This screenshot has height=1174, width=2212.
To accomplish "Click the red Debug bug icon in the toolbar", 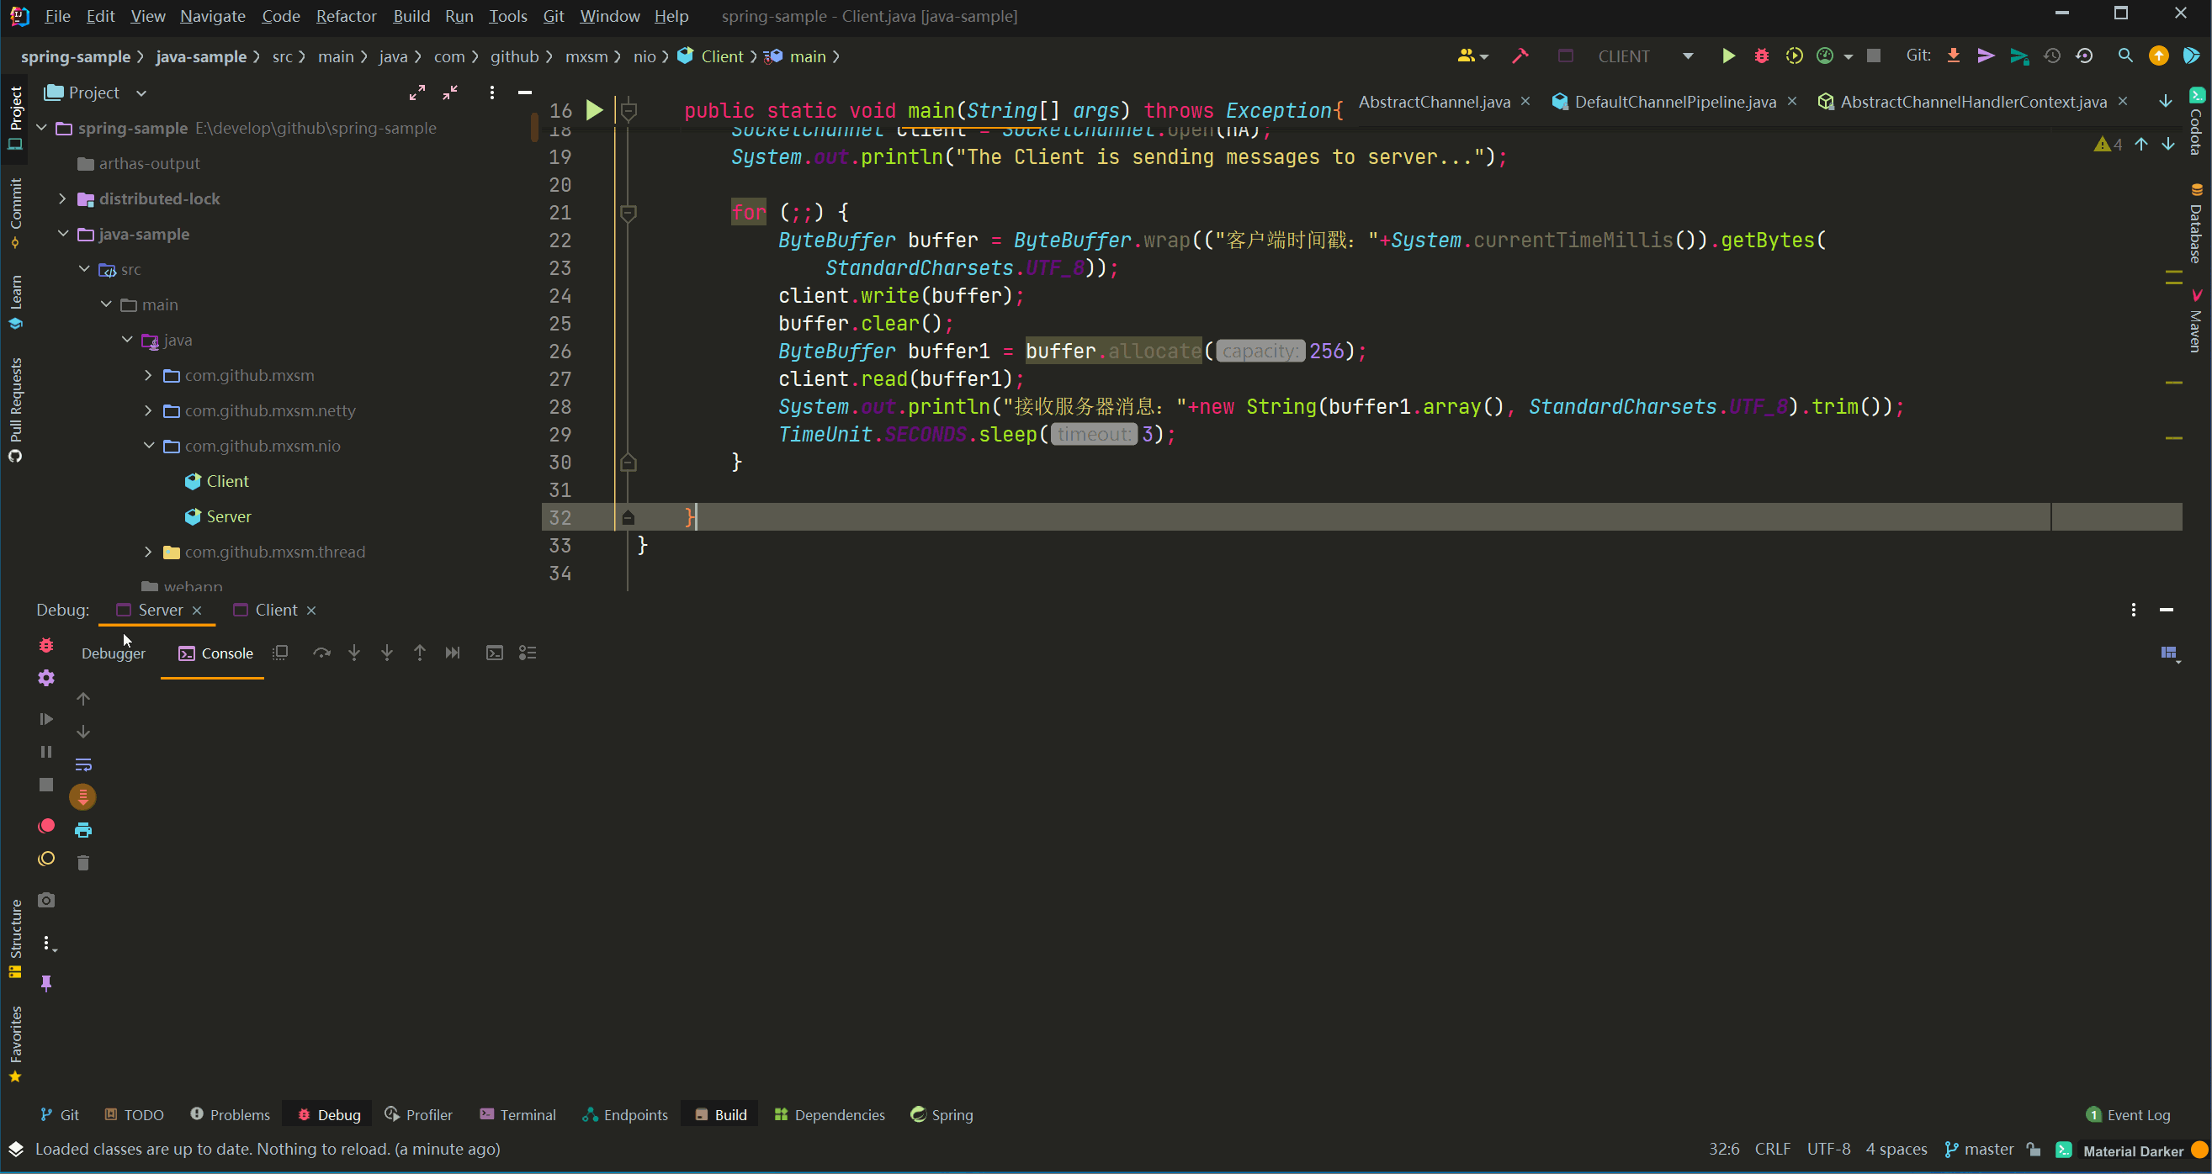I will tap(1761, 56).
